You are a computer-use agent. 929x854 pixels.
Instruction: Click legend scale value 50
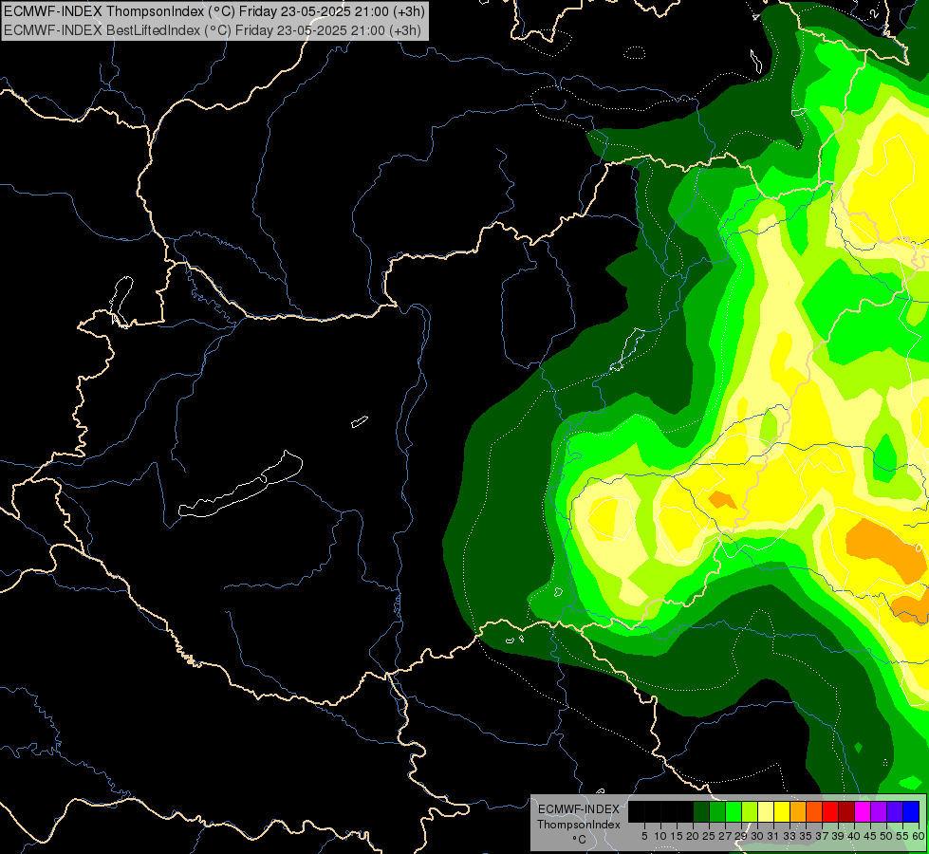(x=886, y=836)
